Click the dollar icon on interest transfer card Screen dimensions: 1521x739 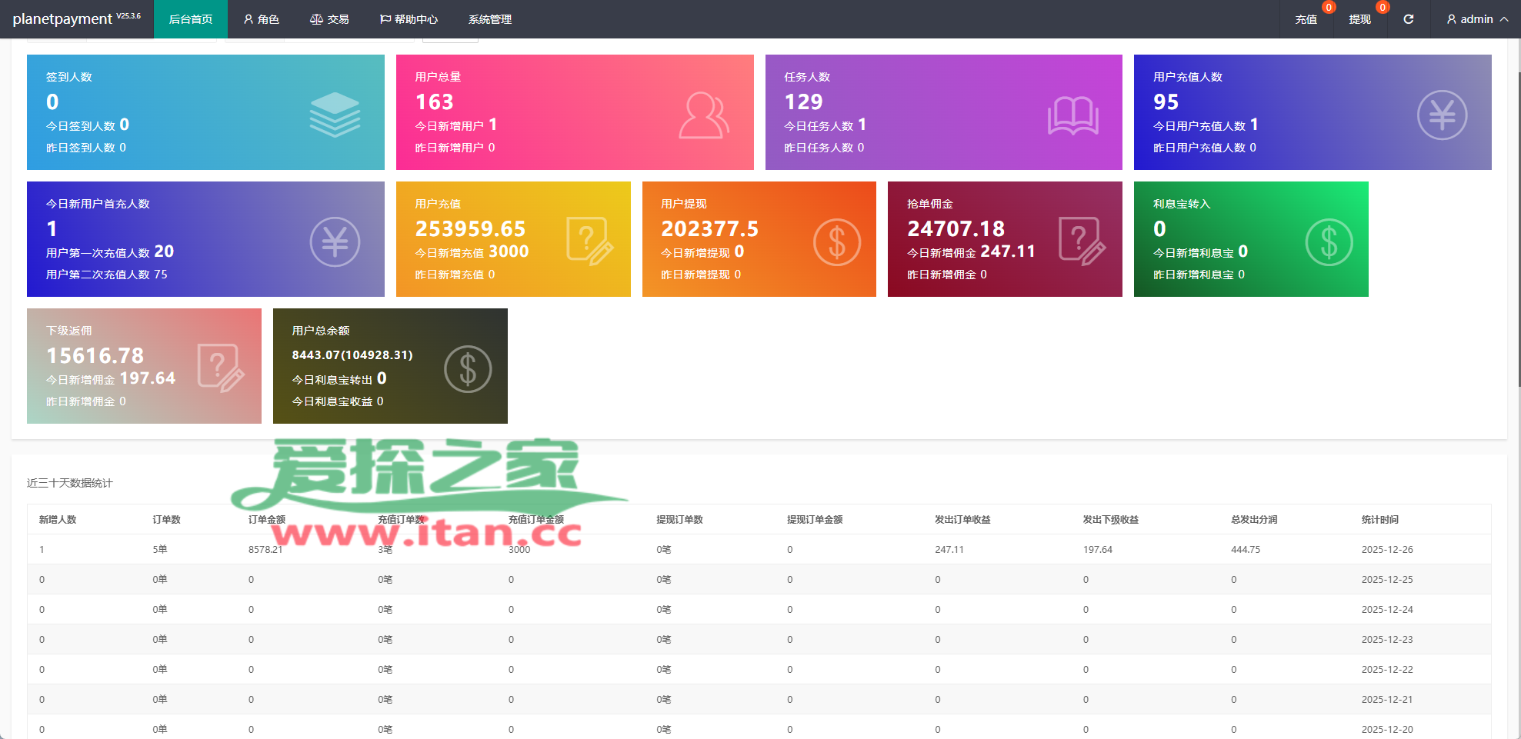1329,242
